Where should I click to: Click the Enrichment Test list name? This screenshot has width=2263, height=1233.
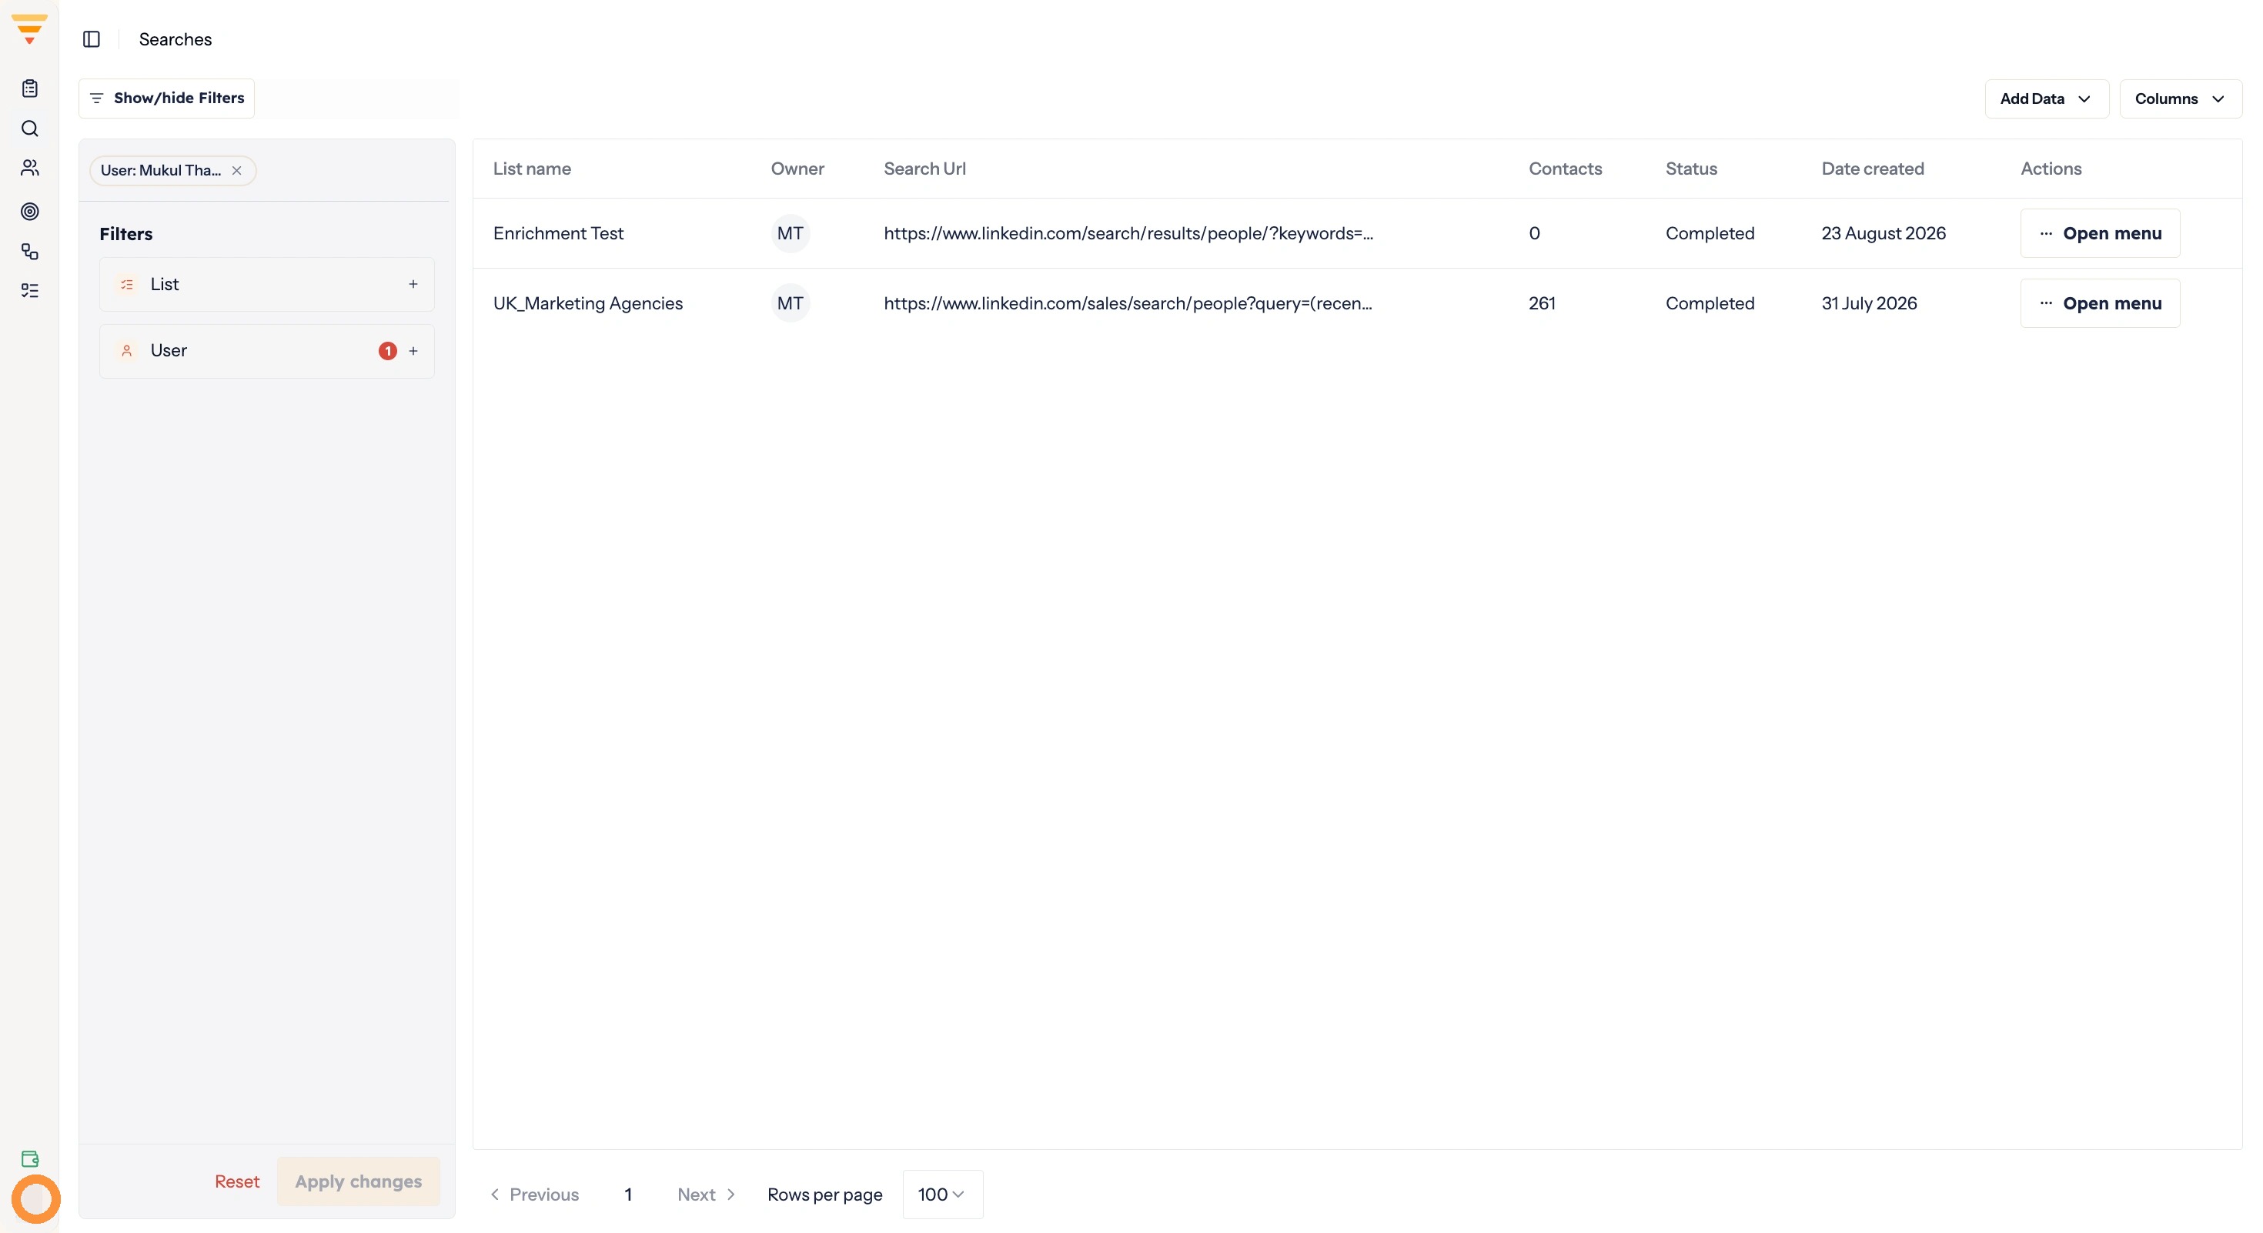558,234
